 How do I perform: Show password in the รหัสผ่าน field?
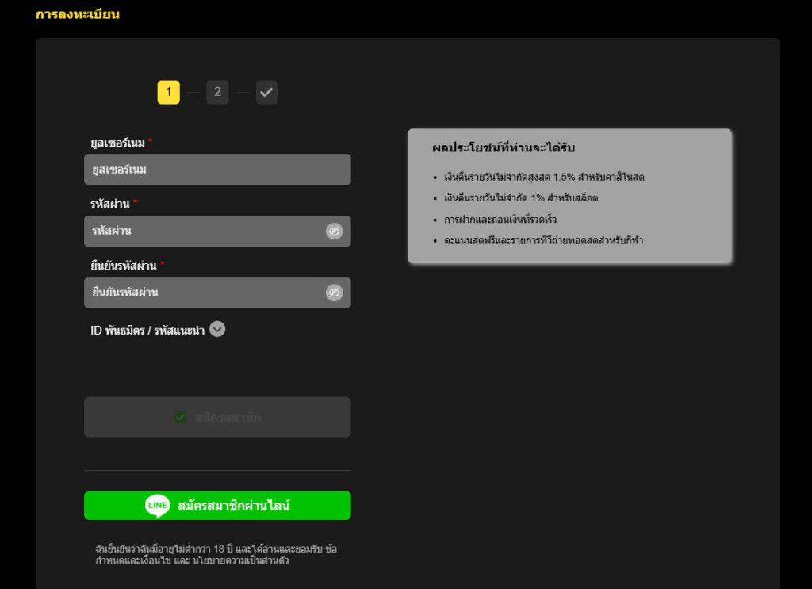[x=334, y=231]
